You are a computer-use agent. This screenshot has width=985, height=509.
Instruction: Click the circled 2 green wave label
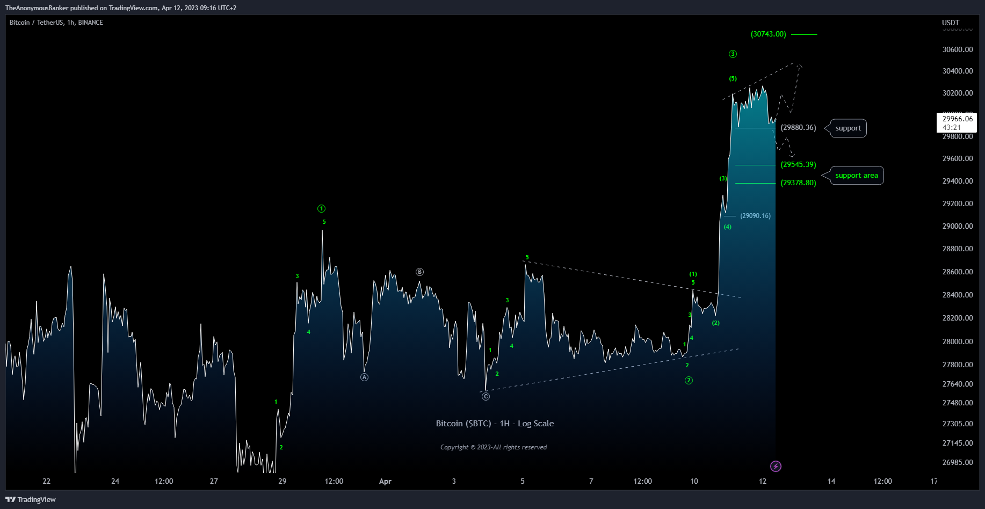point(689,380)
